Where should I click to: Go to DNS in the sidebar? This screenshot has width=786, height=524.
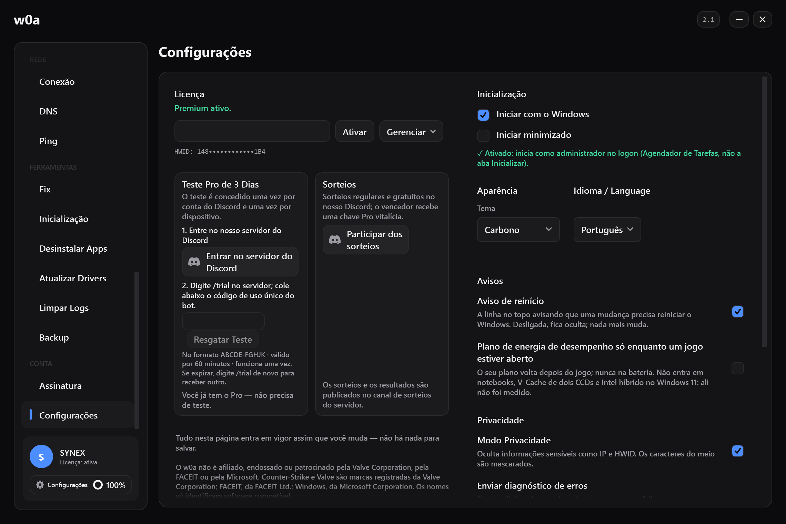tap(78, 111)
